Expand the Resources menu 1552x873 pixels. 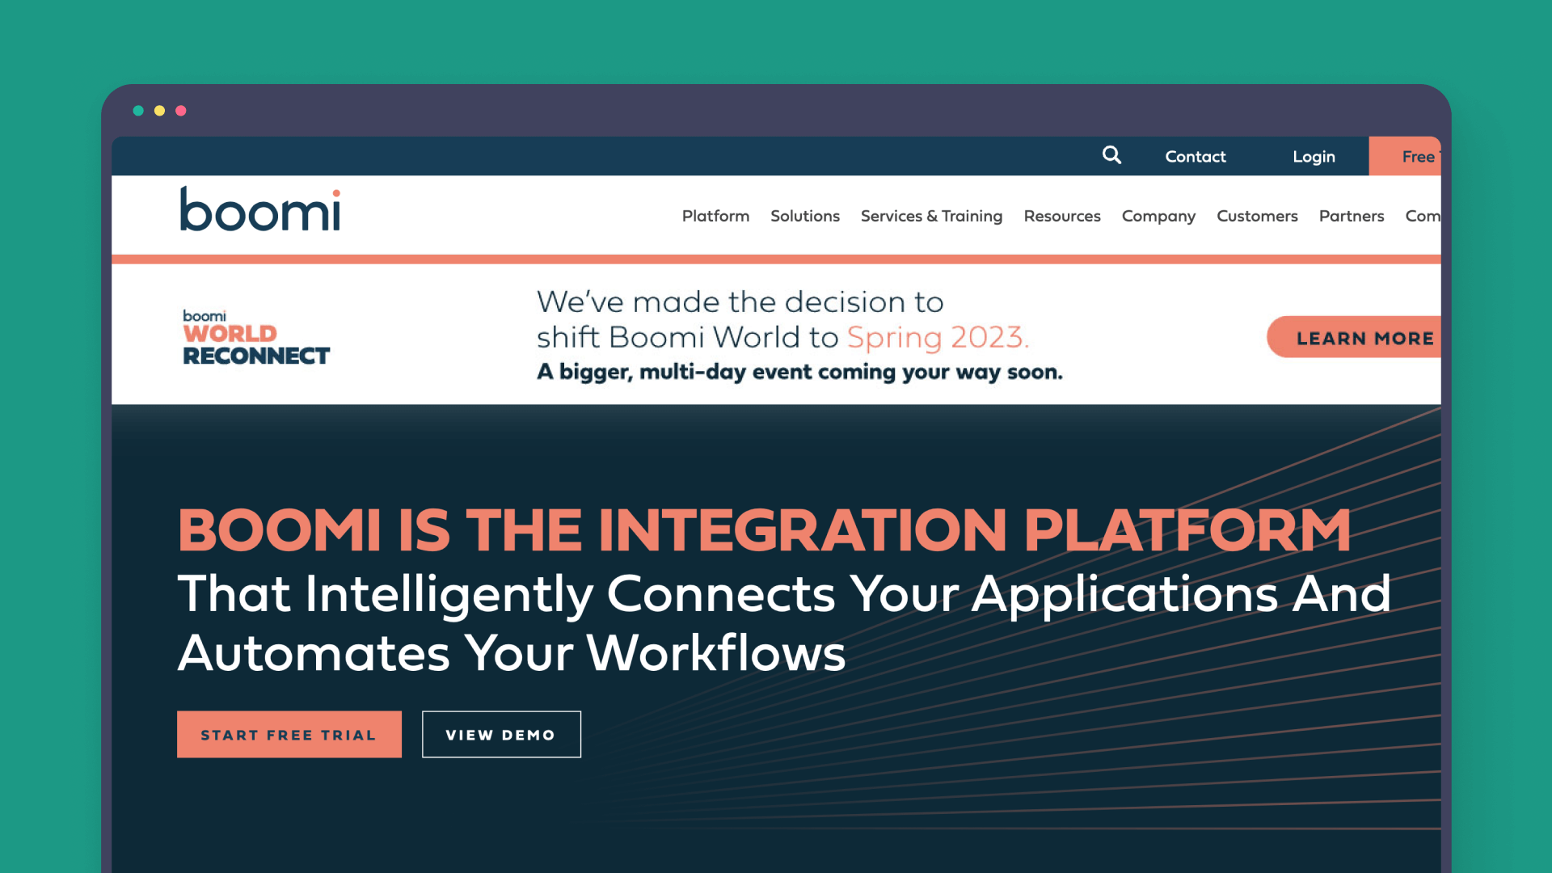(x=1061, y=216)
